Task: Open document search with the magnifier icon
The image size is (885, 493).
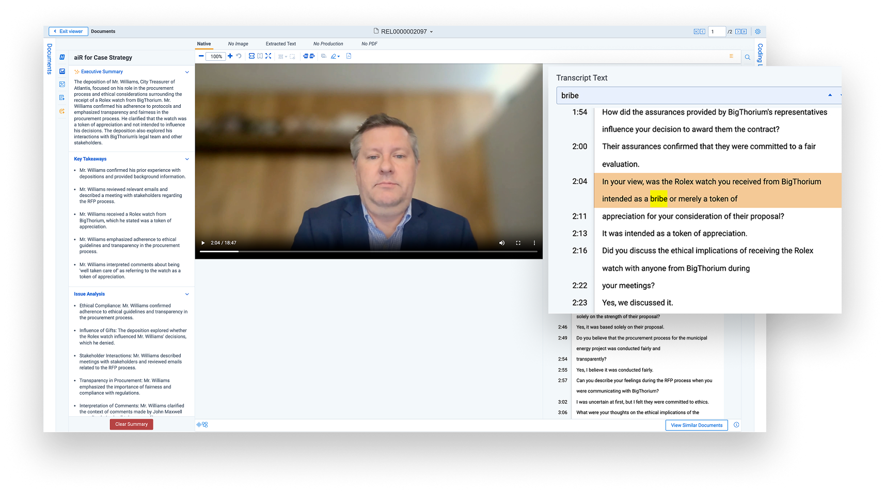Action: point(748,57)
